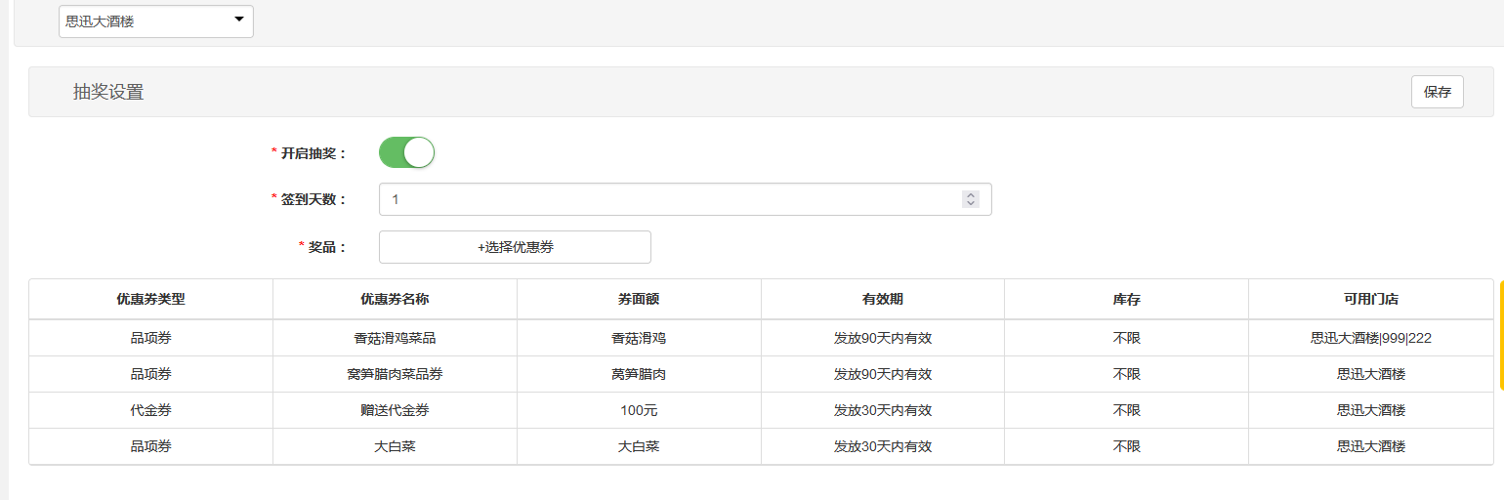Image resolution: width=1504 pixels, height=500 pixels.
Task: Click the 抽奖设置 panel heading
Action: pyautogui.click(x=108, y=92)
